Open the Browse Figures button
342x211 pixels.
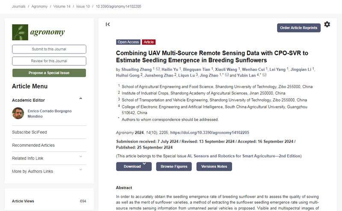174,166
